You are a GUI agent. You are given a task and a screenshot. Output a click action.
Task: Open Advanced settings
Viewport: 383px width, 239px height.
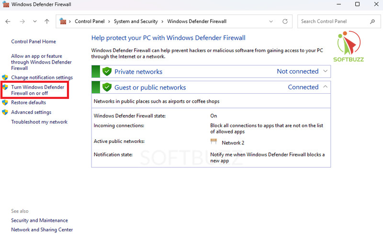[31, 112]
